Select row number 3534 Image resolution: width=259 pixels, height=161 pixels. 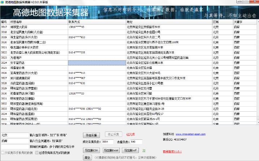(4, 114)
